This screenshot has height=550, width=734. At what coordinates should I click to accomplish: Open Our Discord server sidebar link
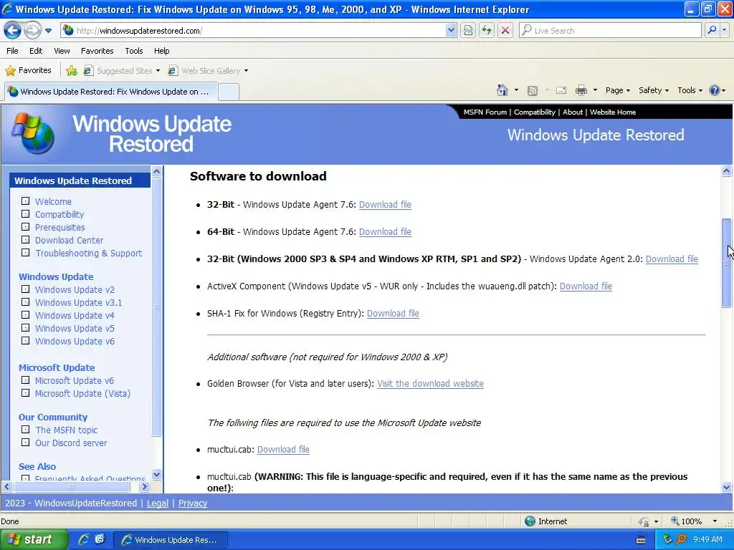pyautogui.click(x=71, y=443)
